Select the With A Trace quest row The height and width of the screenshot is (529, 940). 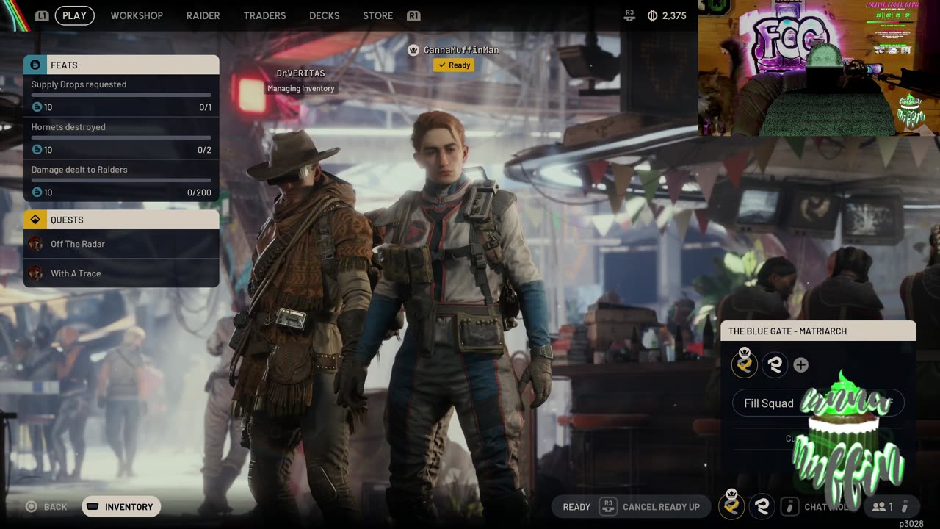[x=121, y=273]
